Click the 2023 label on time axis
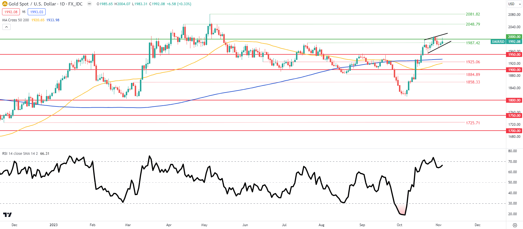This screenshot has width=523, height=229. (53, 225)
